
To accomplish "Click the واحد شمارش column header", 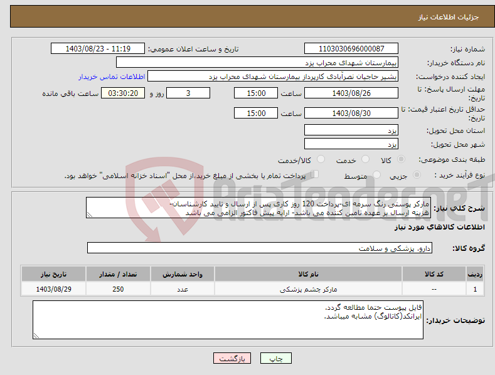I will (x=183, y=274).
